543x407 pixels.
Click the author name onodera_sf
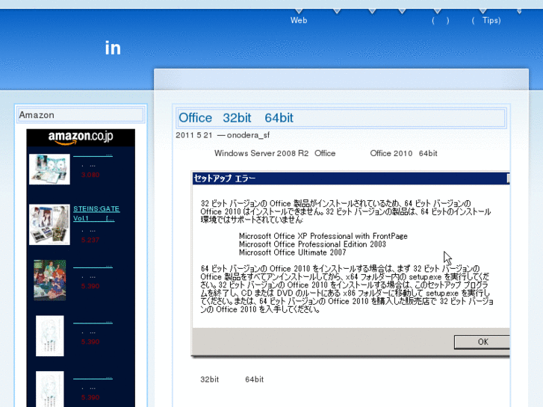248,135
